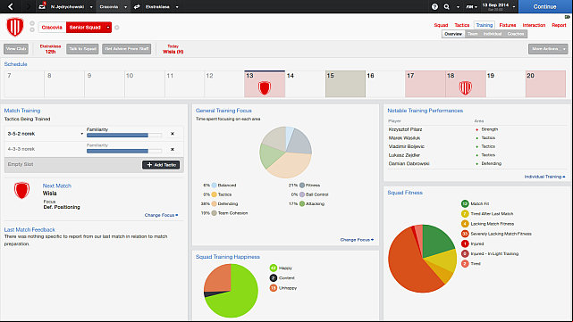
Task: Switch to the Interaction tab
Action: point(534,25)
